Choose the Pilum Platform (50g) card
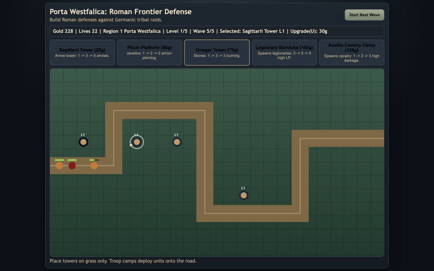 pos(149,53)
